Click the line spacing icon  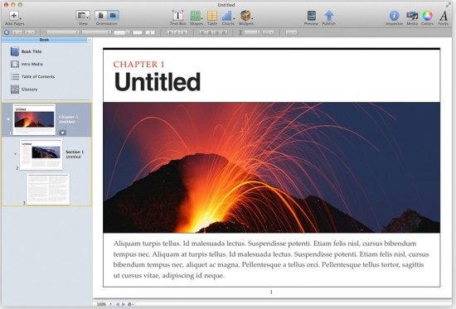tap(240, 32)
